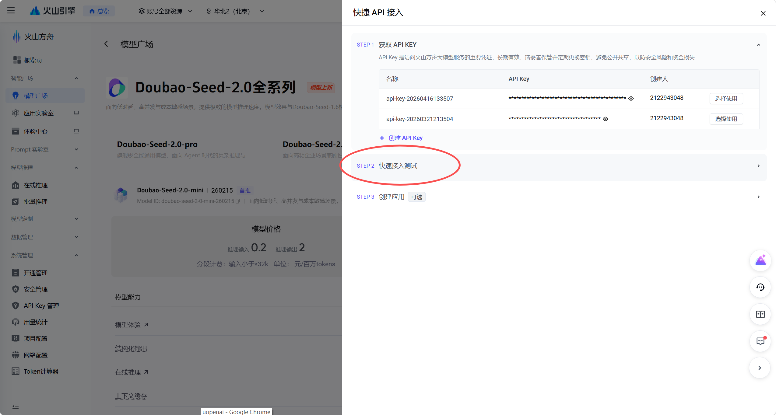Open the 模型体验 link

click(132, 325)
